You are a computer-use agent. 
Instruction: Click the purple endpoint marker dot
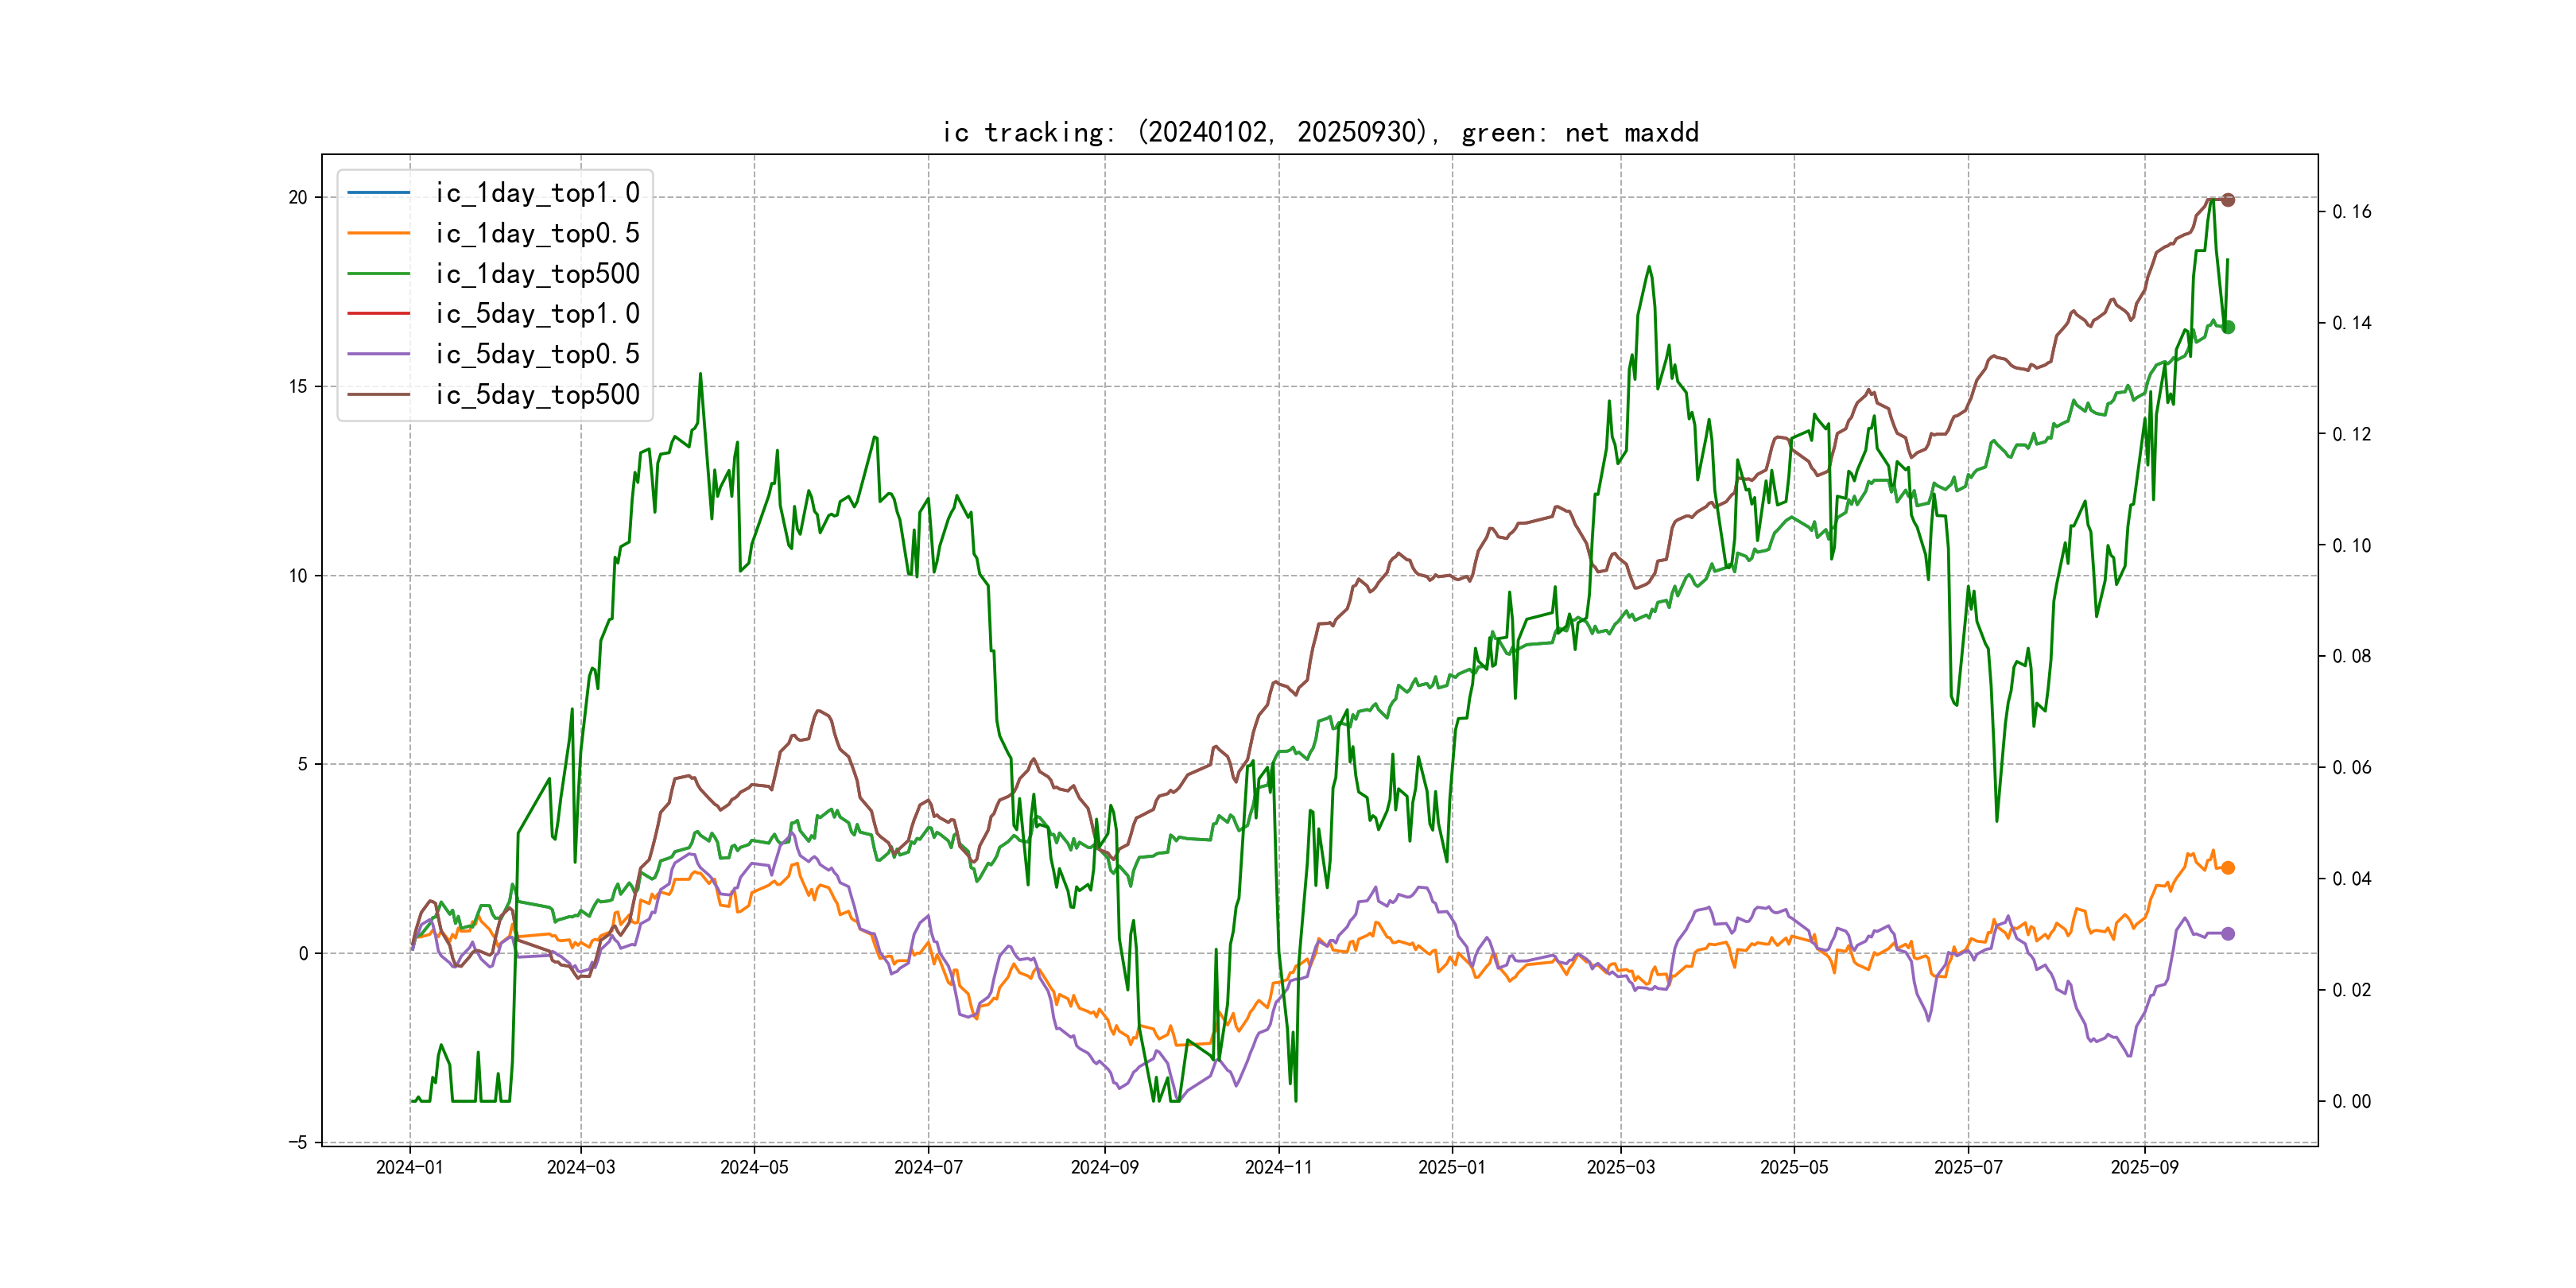pos(2227,934)
